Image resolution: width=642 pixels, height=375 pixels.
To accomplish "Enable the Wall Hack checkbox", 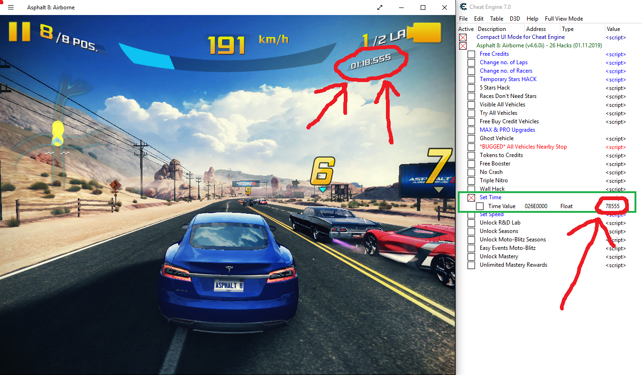I will pyautogui.click(x=471, y=189).
